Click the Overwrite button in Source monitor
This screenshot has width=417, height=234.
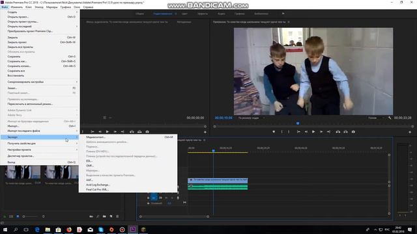click(x=139, y=131)
